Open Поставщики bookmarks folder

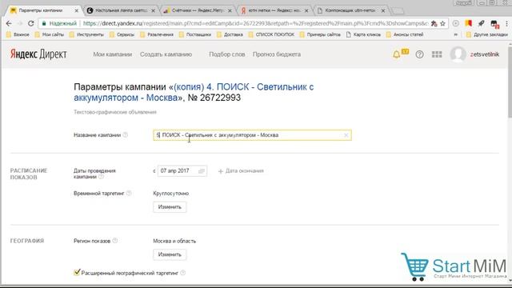(195, 34)
